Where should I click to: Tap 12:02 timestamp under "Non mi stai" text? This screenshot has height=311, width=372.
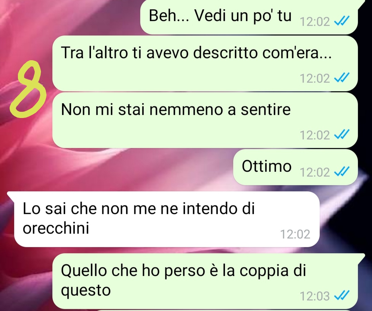pos(315,135)
